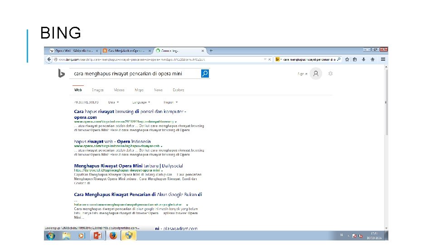Viewport: 435px width, 245px height.
Task: Click the page vertical scrollbar thumb
Action: point(386,102)
